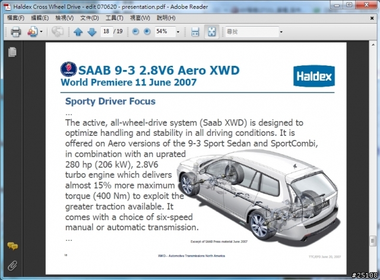The height and width of the screenshot is (280, 380).
Task: Open the 文件(D) Document menu
Action: (90, 18)
